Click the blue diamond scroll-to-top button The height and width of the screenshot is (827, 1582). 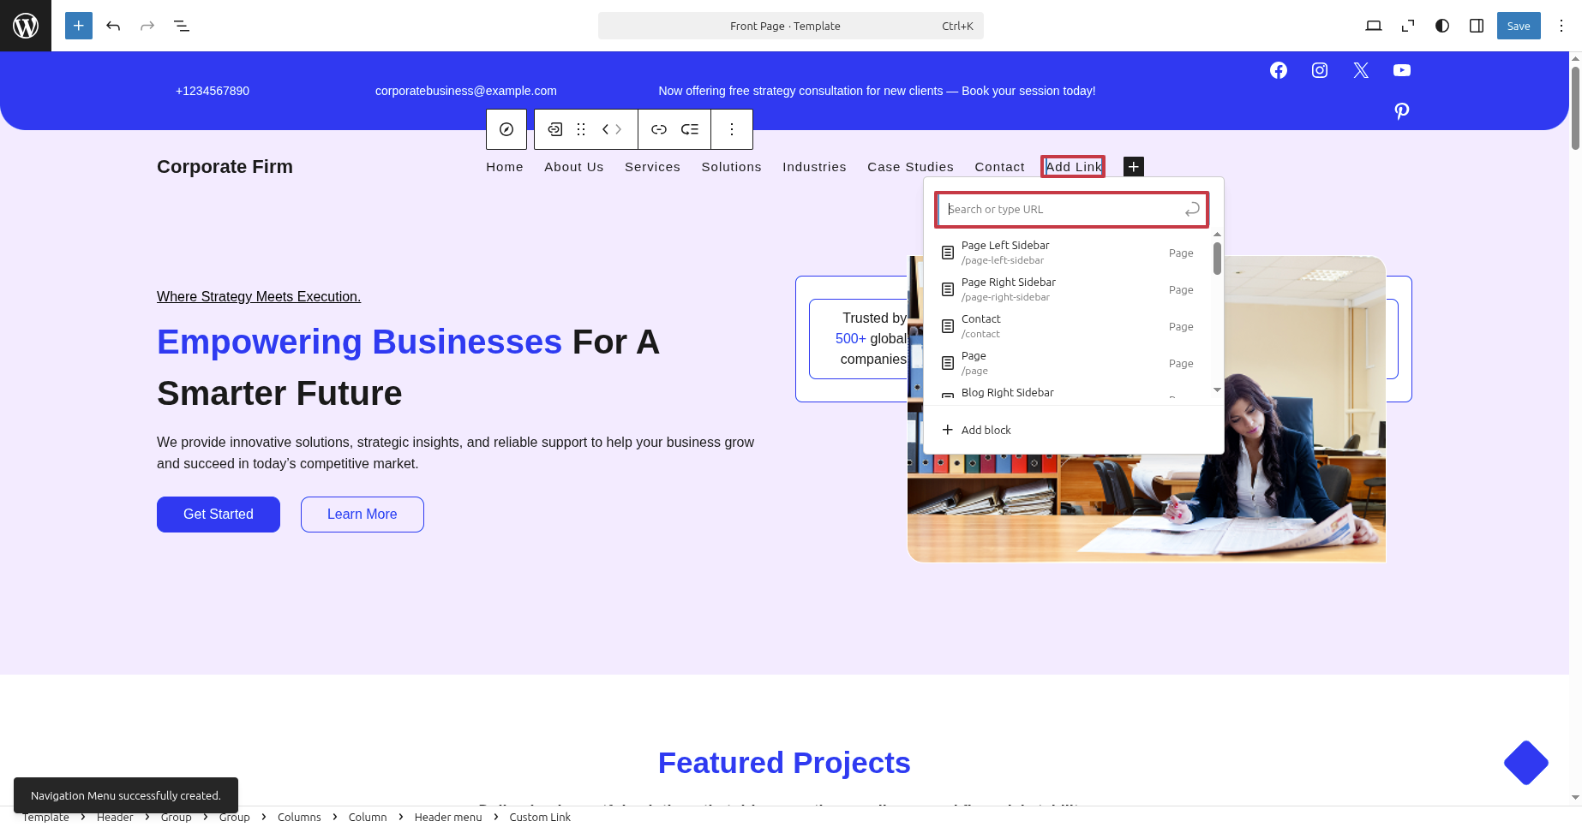(x=1526, y=763)
